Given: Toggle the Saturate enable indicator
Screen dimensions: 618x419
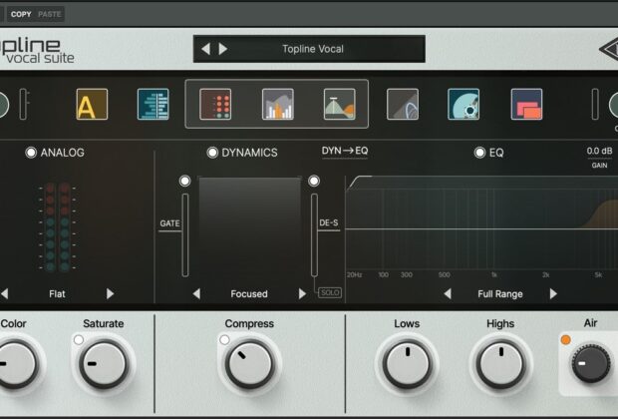Looking at the screenshot, I should point(79,339).
